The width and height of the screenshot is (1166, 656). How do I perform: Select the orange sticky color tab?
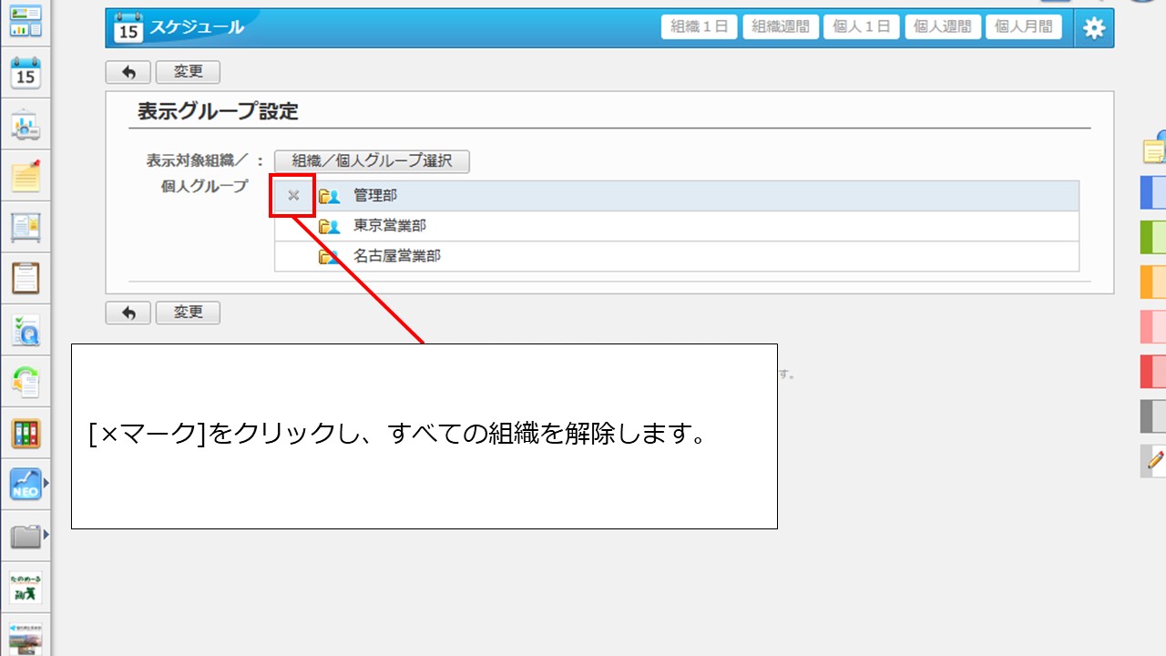click(1153, 282)
